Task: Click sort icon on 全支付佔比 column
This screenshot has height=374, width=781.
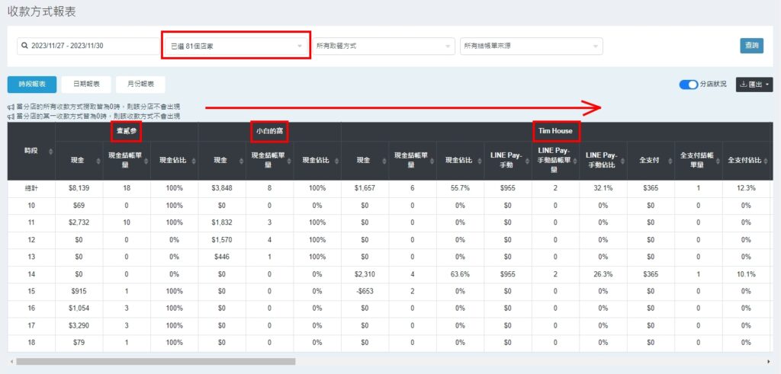Action: pyautogui.click(x=764, y=160)
